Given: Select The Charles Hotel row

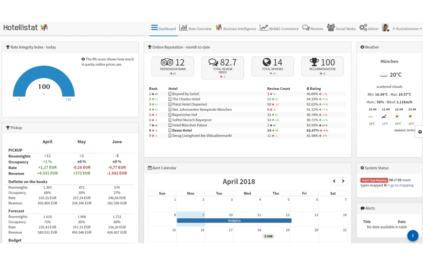Looking at the screenshot, I should point(247,99).
